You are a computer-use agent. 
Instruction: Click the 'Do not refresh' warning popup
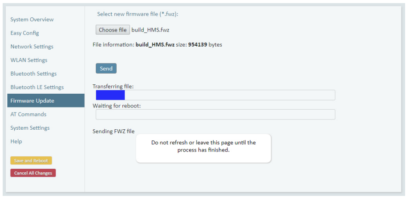(203, 148)
